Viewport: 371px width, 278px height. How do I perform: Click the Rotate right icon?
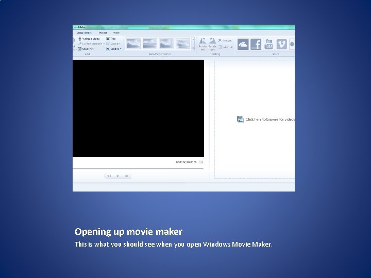(x=212, y=41)
